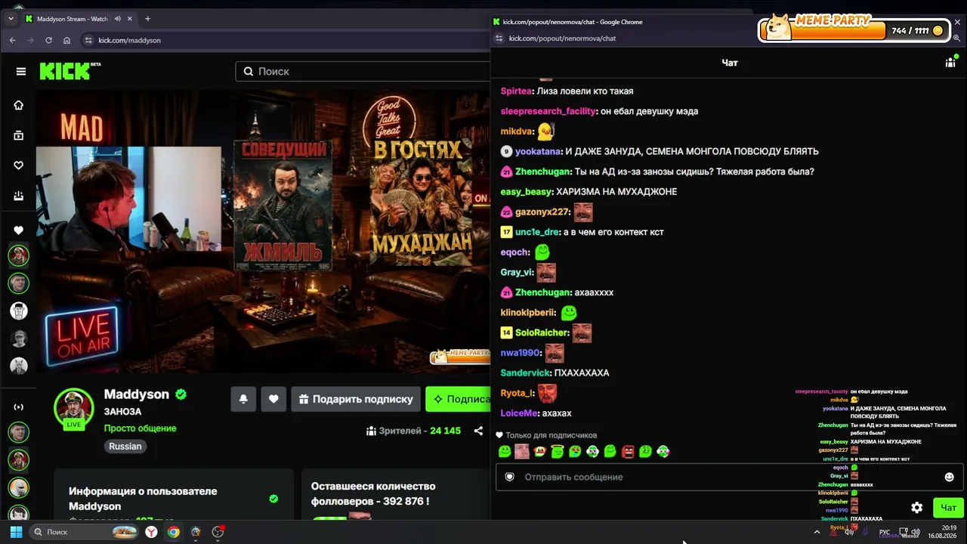
Task: Click the Только для подписчиков label
Action: point(551,435)
